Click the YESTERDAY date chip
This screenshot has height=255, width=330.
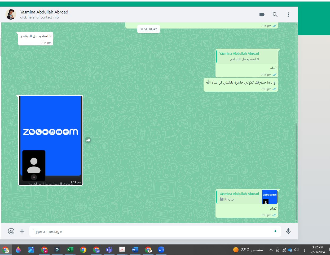149,29
